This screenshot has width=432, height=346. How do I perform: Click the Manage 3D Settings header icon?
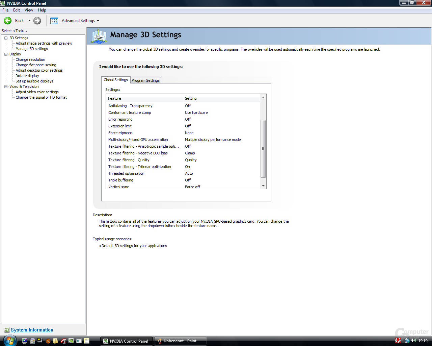pos(99,36)
